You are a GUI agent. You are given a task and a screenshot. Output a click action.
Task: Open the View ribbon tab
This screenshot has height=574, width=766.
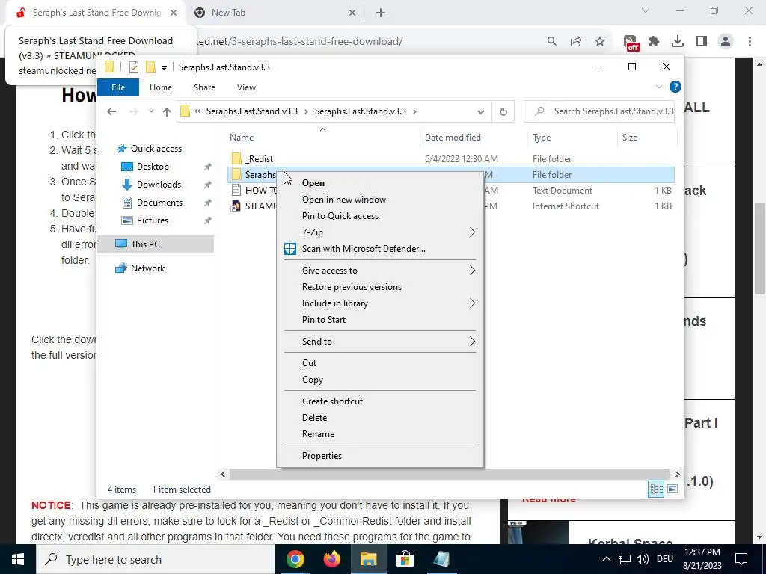click(x=246, y=87)
